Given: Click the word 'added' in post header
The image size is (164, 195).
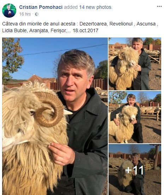Looking at the screenshot, I should [x=71, y=7].
